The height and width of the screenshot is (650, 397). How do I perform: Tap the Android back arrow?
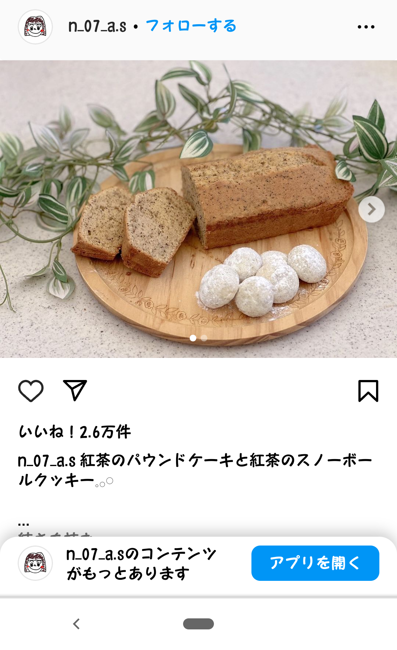76,624
